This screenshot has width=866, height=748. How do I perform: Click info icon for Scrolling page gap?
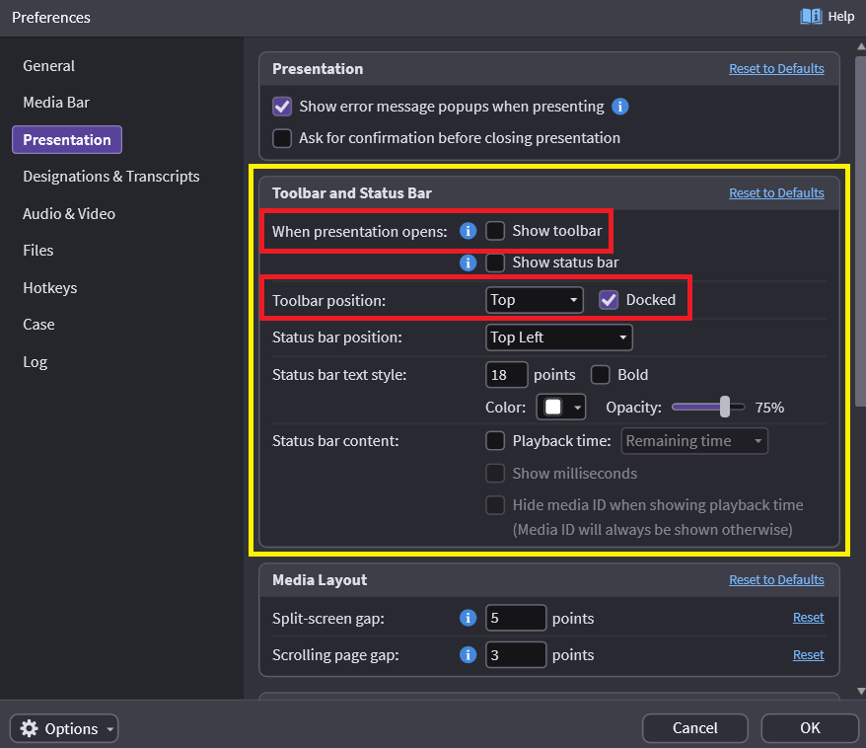pos(469,655)
